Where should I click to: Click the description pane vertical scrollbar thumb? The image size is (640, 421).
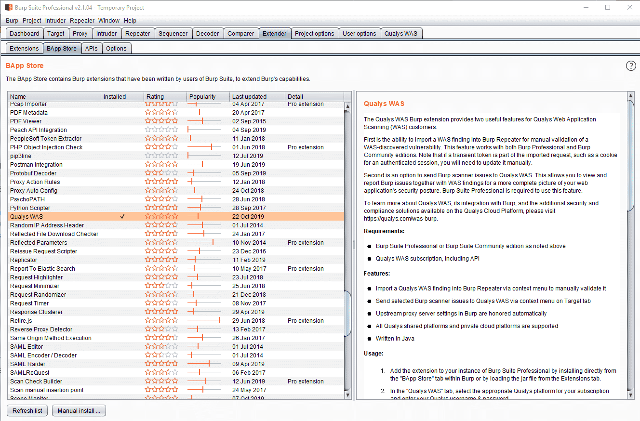(631, 155)
